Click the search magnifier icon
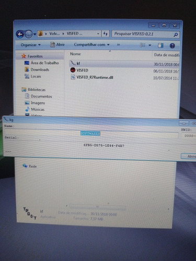 (x=176, y=34)
